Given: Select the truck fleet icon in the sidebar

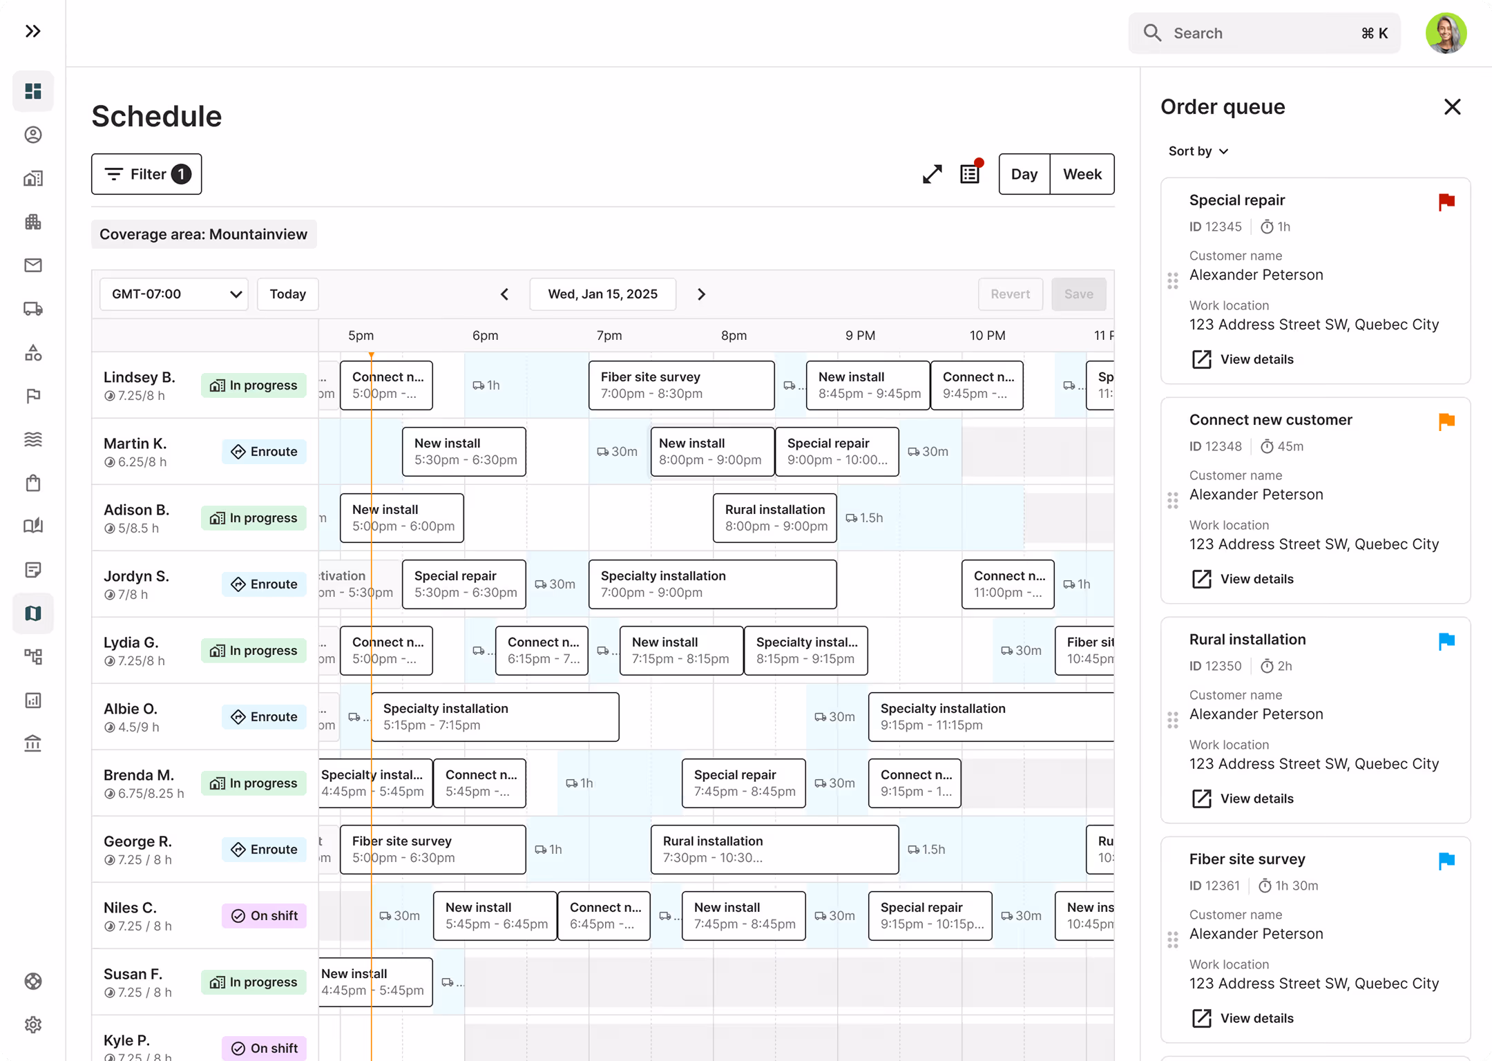Looking at the screenshot, I should tap(33, 309).
